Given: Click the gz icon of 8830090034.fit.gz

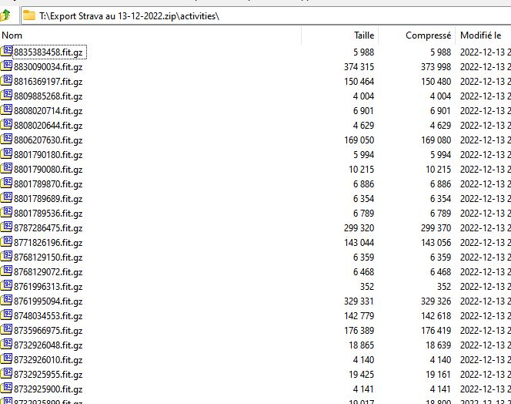Looking at the screenshot, I should 6,66.
